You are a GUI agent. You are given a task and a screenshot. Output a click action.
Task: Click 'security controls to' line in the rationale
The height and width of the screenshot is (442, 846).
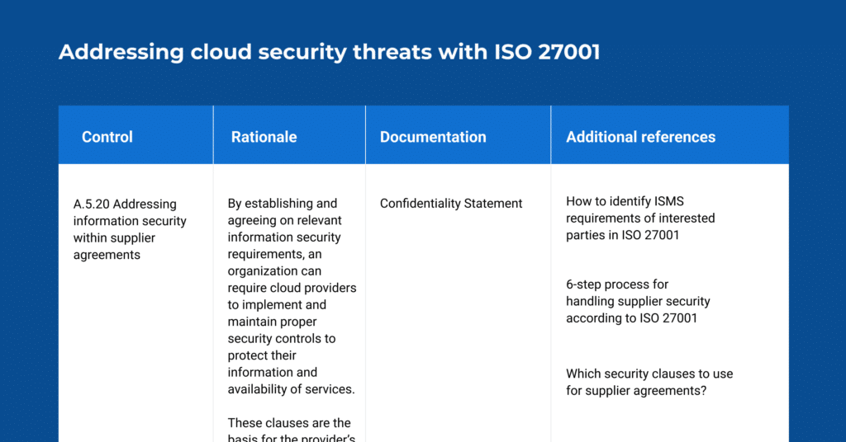coord(282,338)
